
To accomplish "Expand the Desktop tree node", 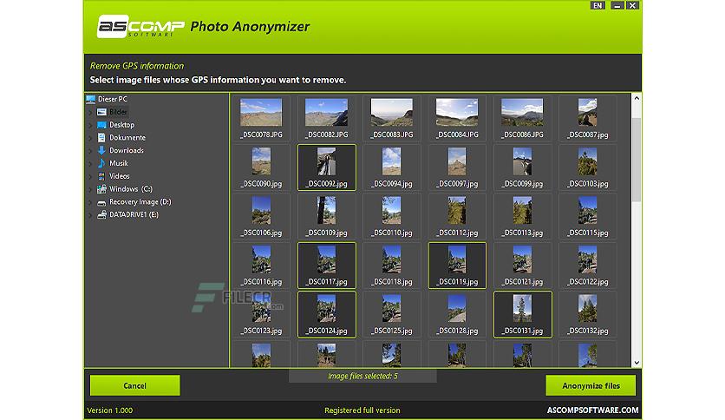I will [90, 125].
